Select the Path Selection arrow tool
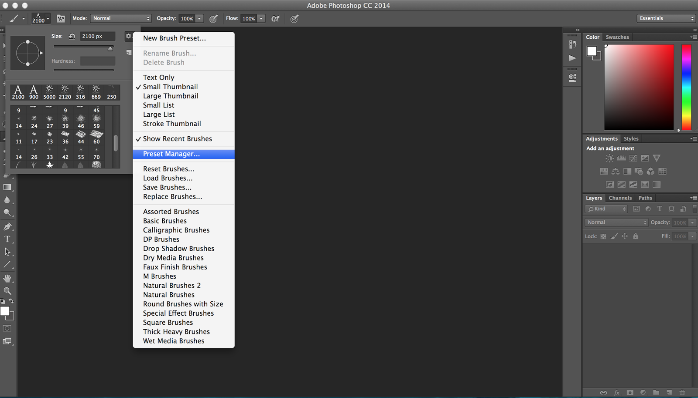Screen dimensions: 698x398 tap(7, 252)
